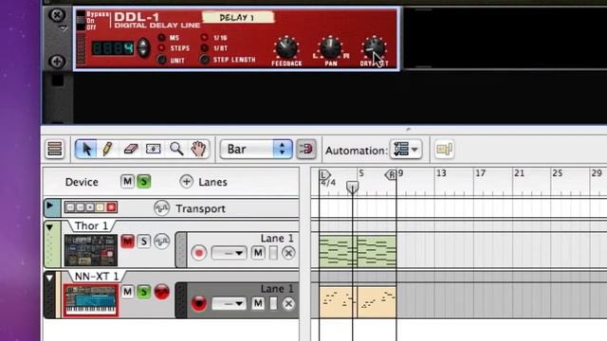Select the arrow Selection tool
Viewport: 607px width, 341px height.
(86, 149)
